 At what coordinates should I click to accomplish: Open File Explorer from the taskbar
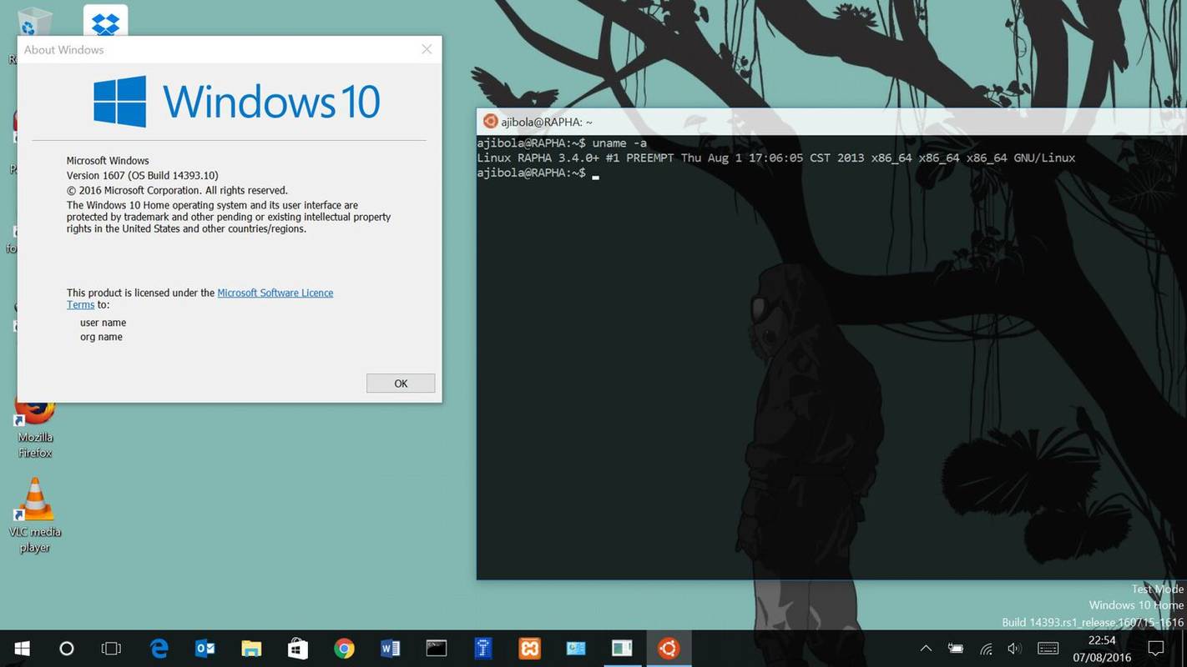click(251, 649)
